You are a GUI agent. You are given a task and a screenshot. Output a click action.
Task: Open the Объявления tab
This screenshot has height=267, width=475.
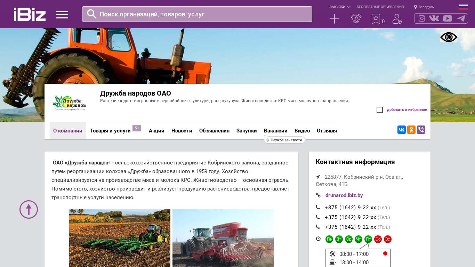pyautogui.click(x=214, y=131)
